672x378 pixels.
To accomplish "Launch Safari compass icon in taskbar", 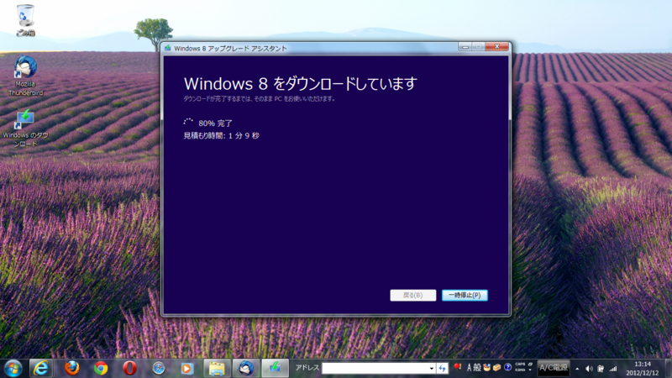I will (x=159, y=368).
